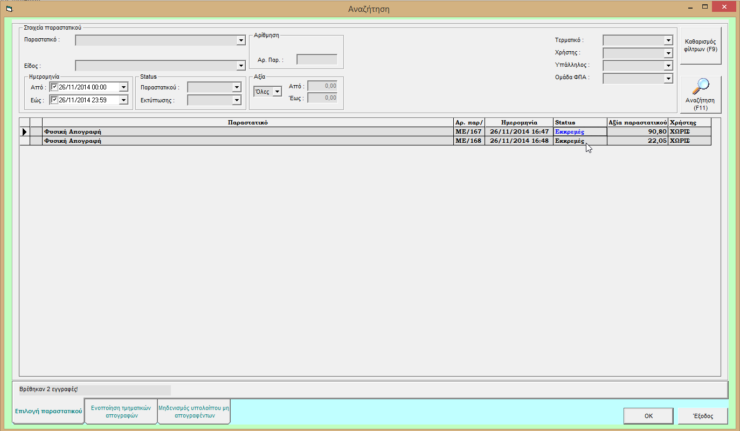Click the OK button
This screenshot has width=740, height=431.
648,416
